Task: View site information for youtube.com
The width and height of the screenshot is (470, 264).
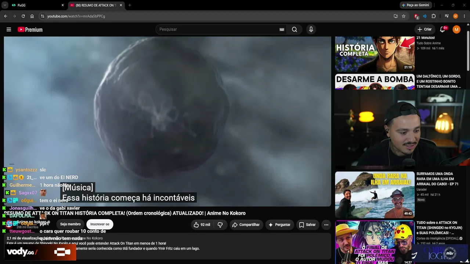Action: tap(43, 16)
